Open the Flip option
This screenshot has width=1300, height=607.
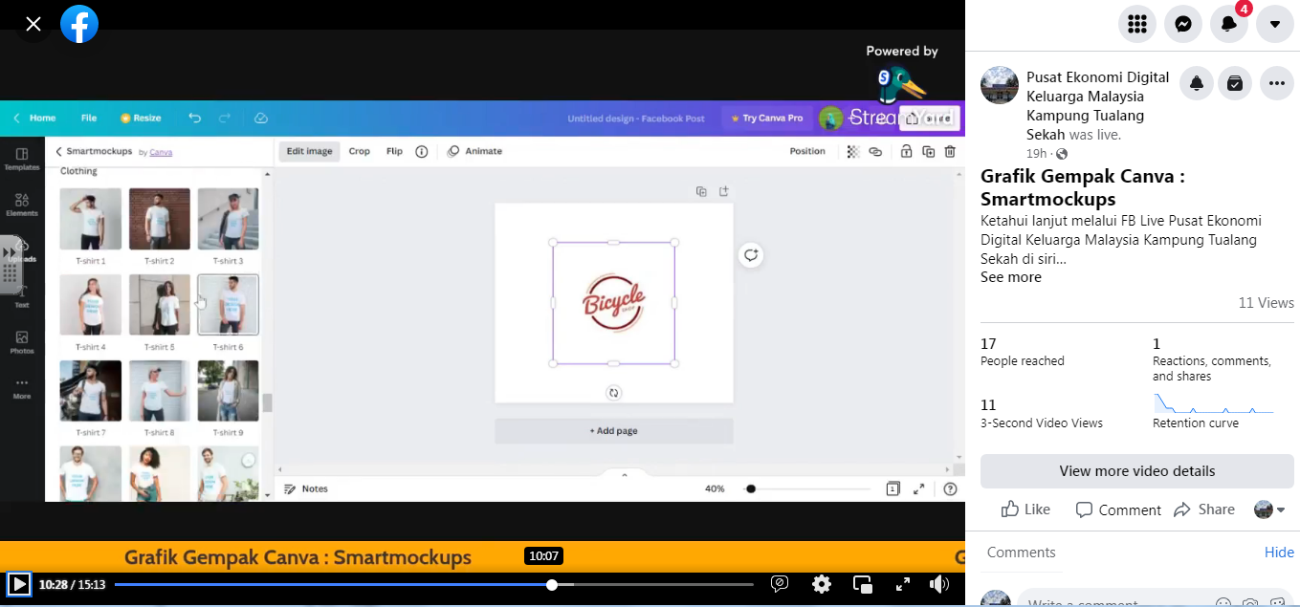coord(394,151)
